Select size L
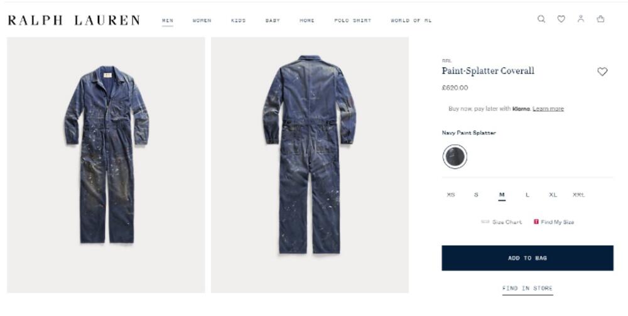The width and height of the screenshot is (628, 316). (x=527, y=195)
